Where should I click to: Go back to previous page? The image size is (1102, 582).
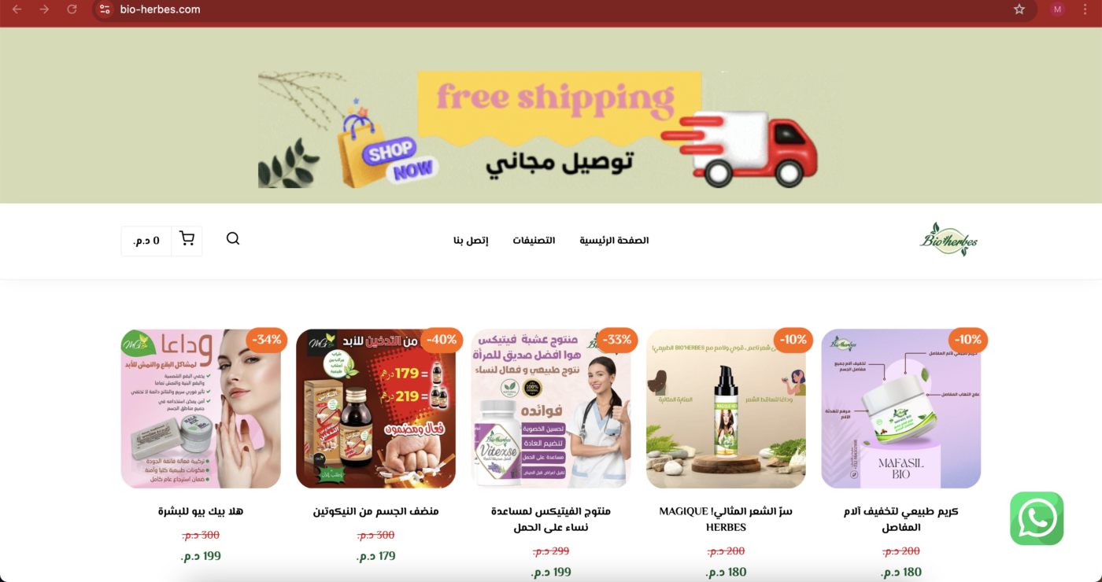(x=17, y=9)
